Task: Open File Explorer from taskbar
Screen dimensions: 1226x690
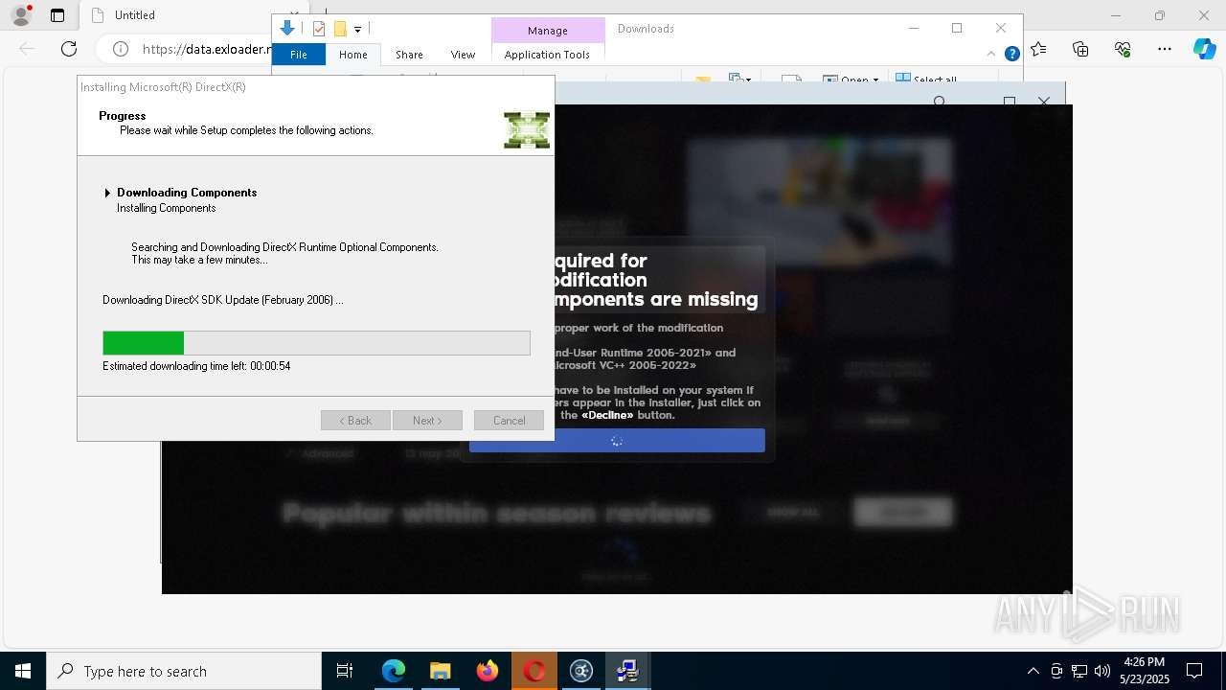Action: coord(440,671)
